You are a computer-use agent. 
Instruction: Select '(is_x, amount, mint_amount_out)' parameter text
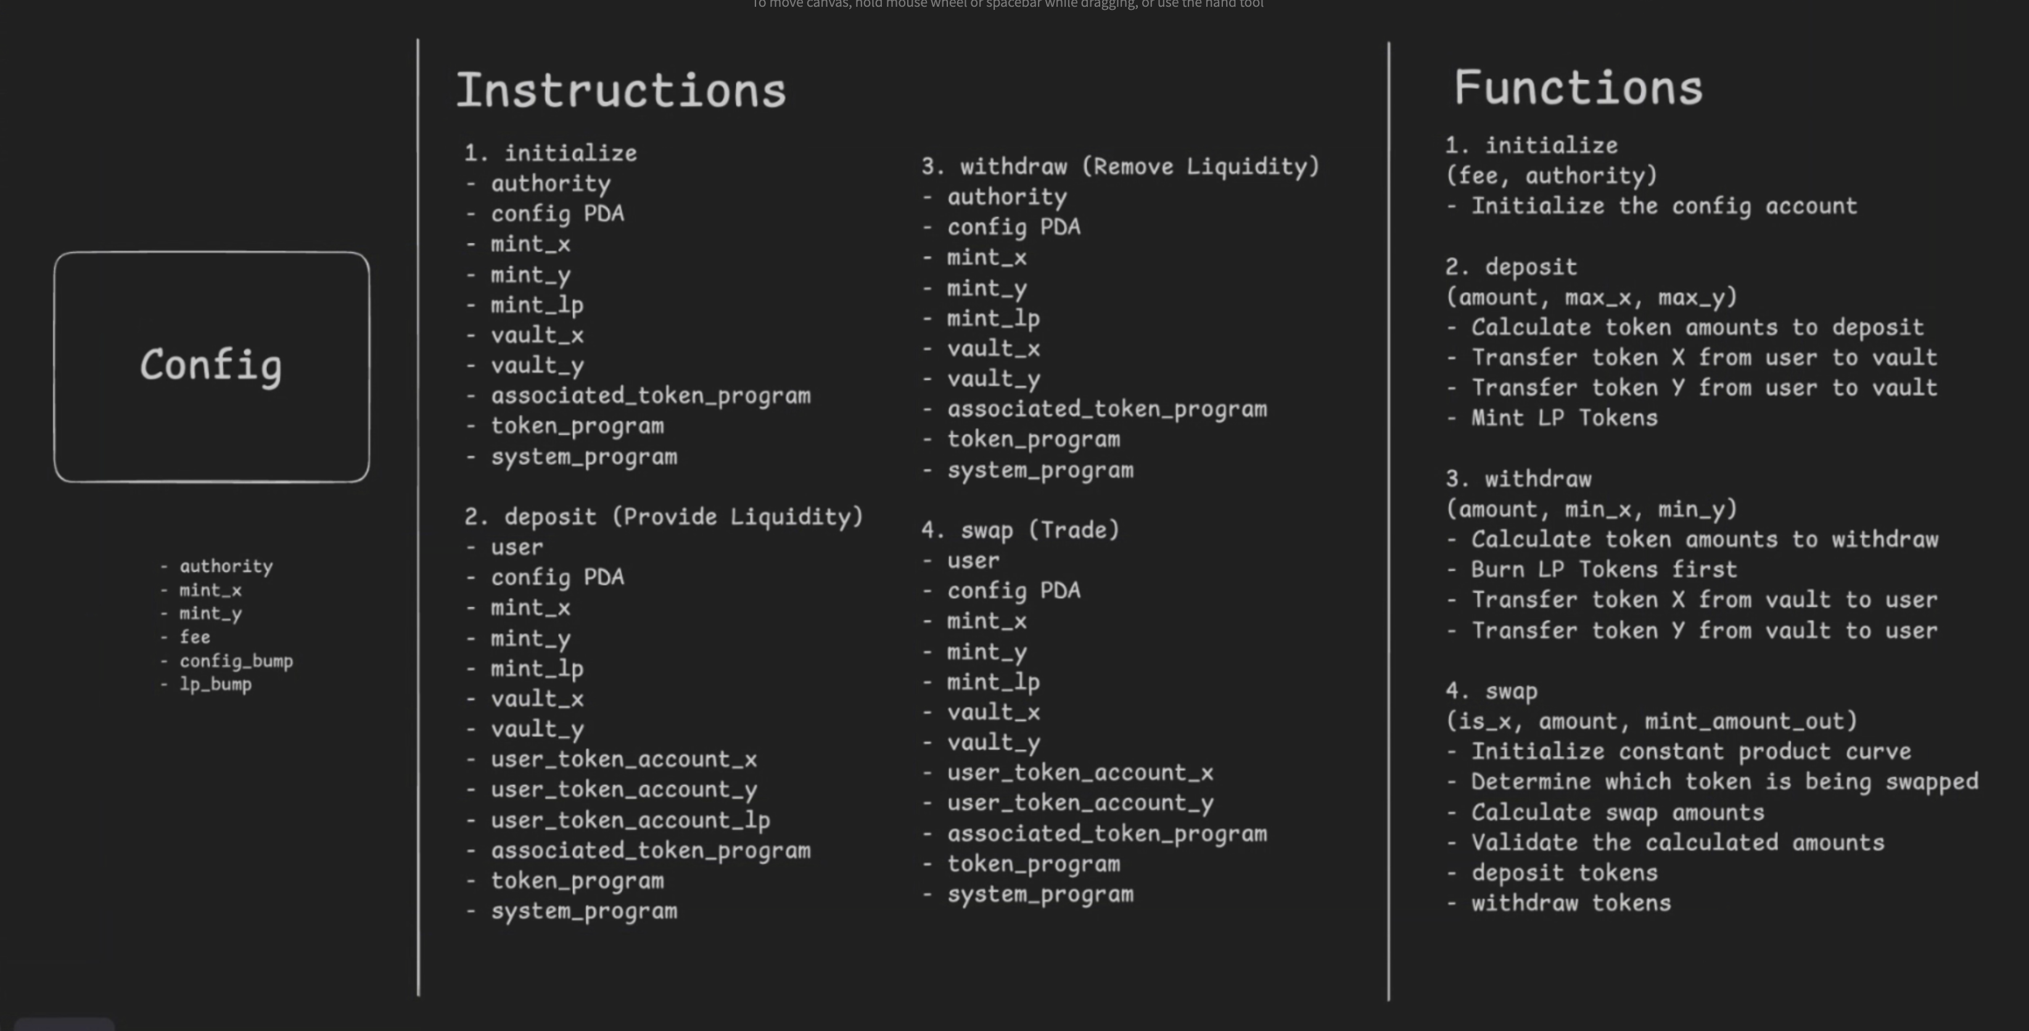(x=1651, y=721)
